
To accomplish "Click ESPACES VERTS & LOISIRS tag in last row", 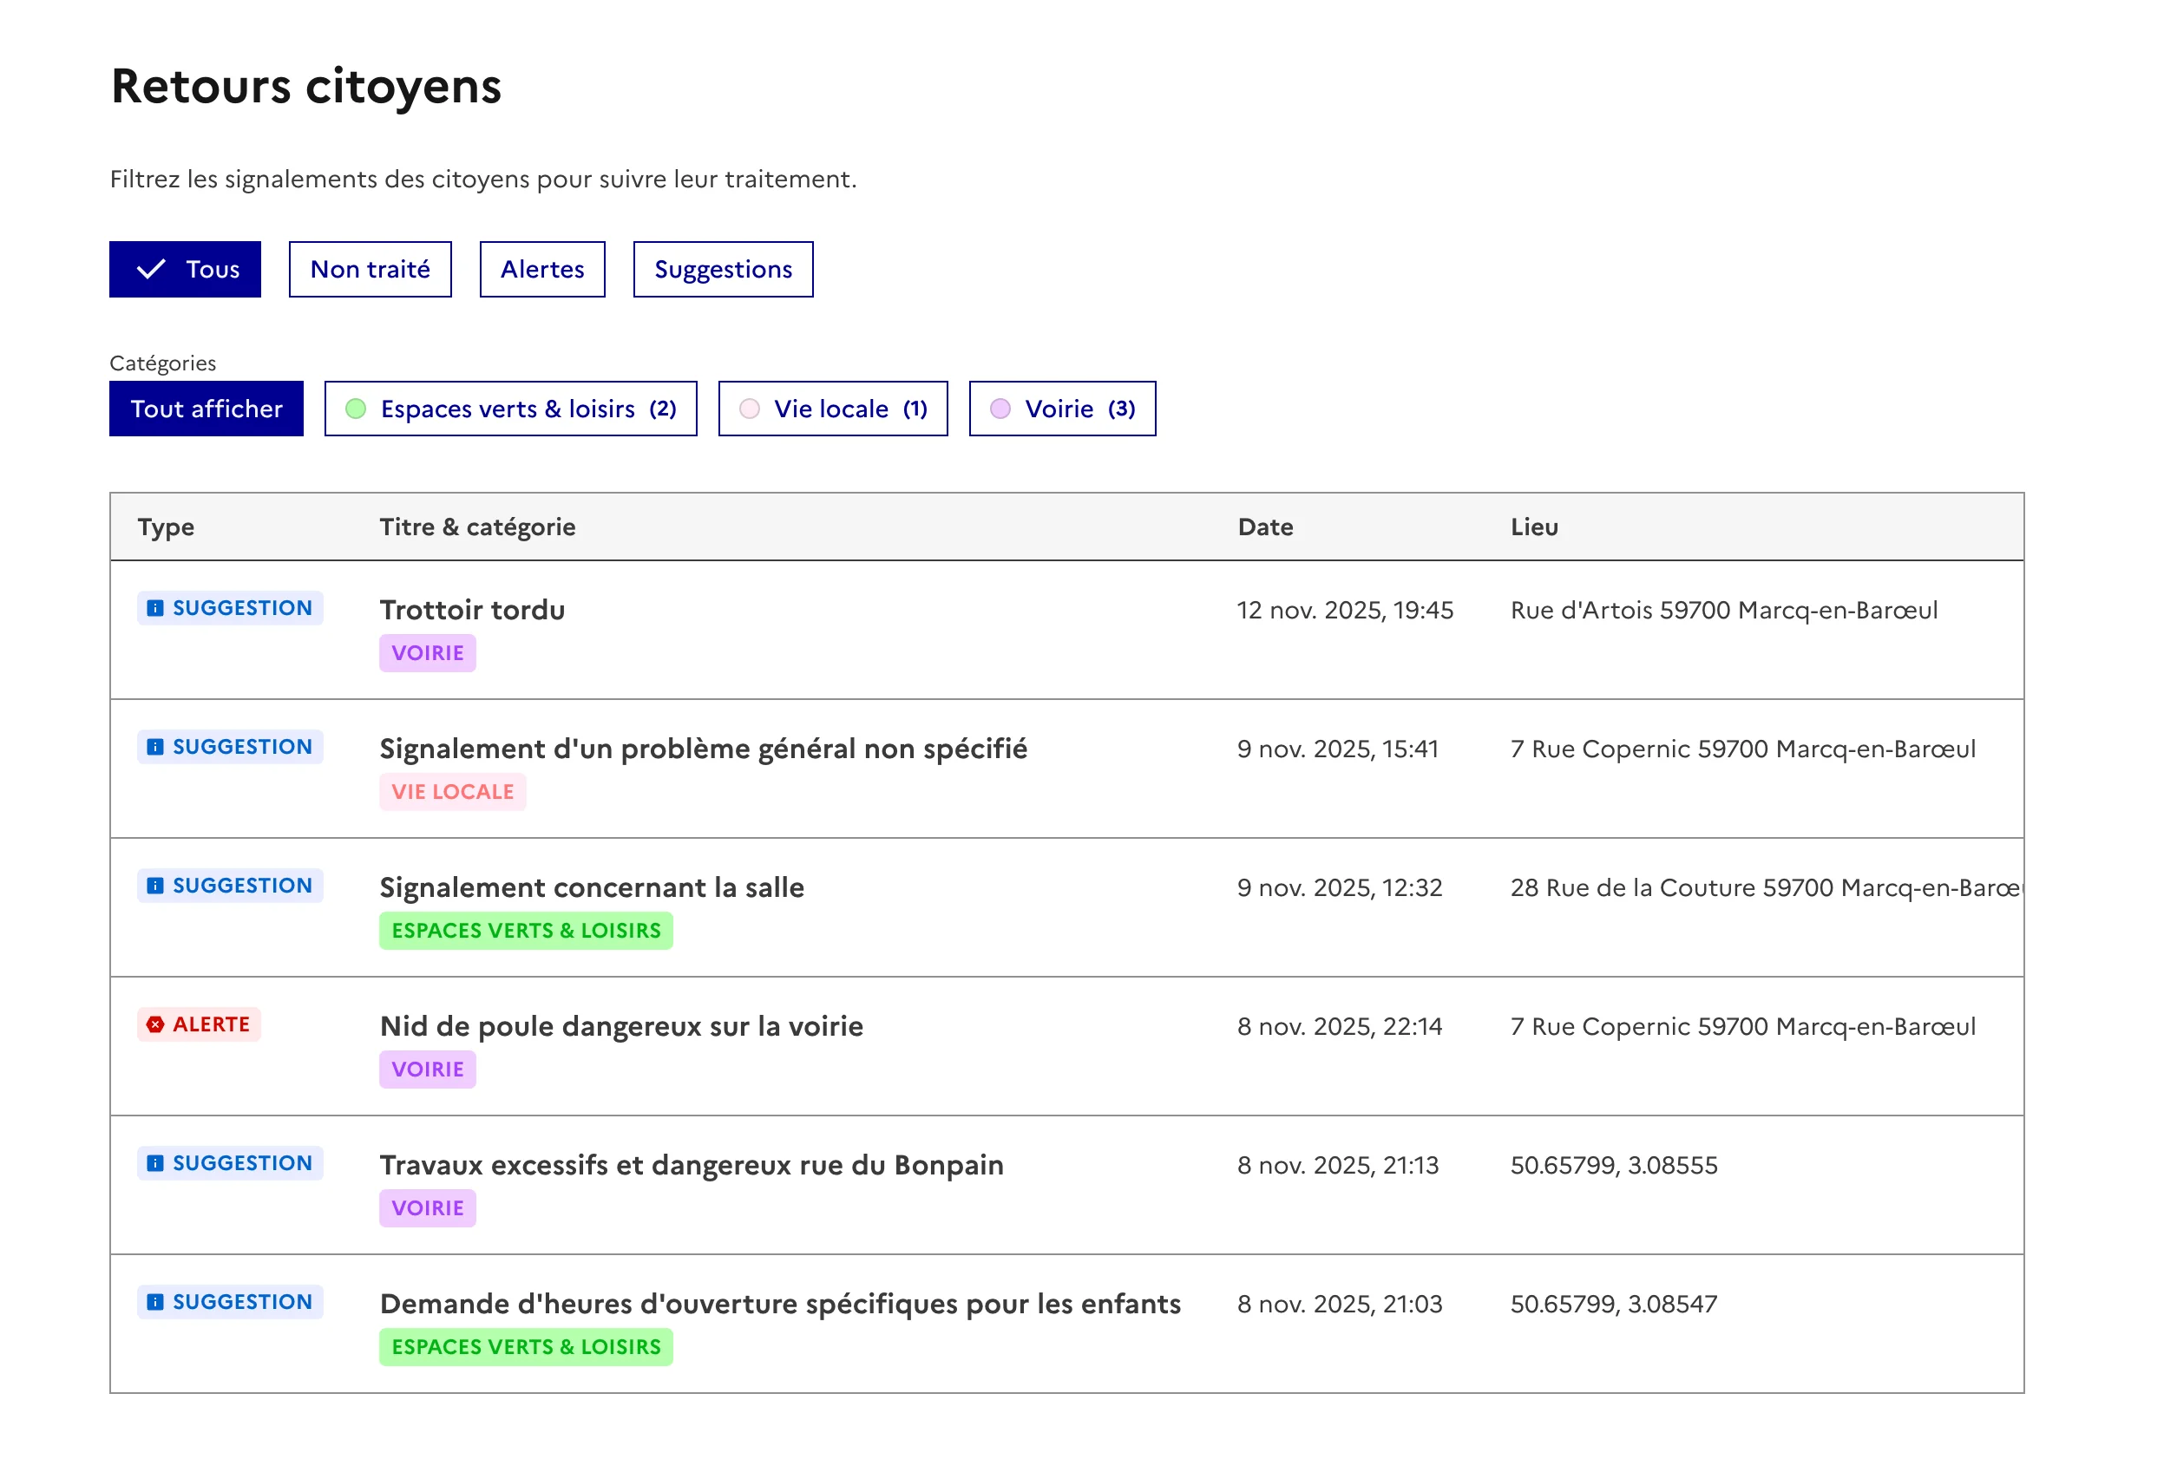I will pos(526,1346).
